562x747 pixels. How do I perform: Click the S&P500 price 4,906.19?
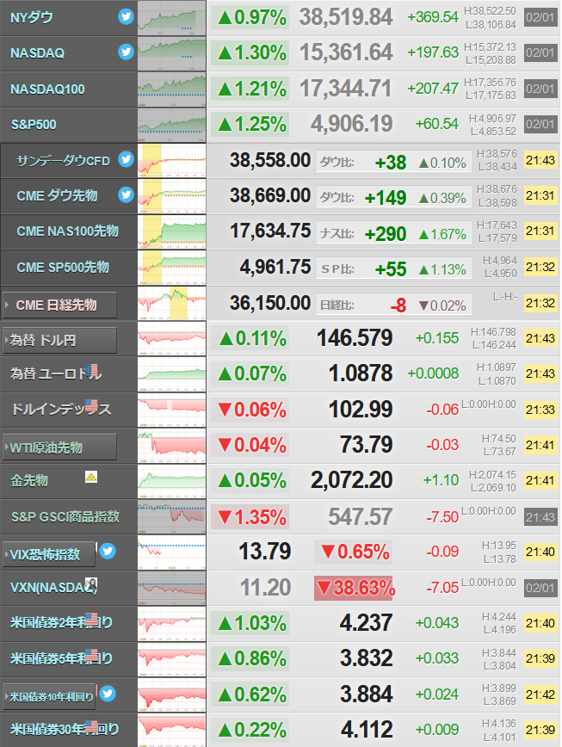(351, 124)
